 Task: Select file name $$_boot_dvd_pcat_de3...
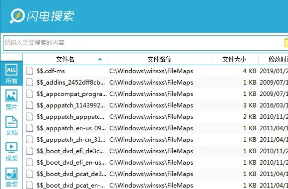71,174
